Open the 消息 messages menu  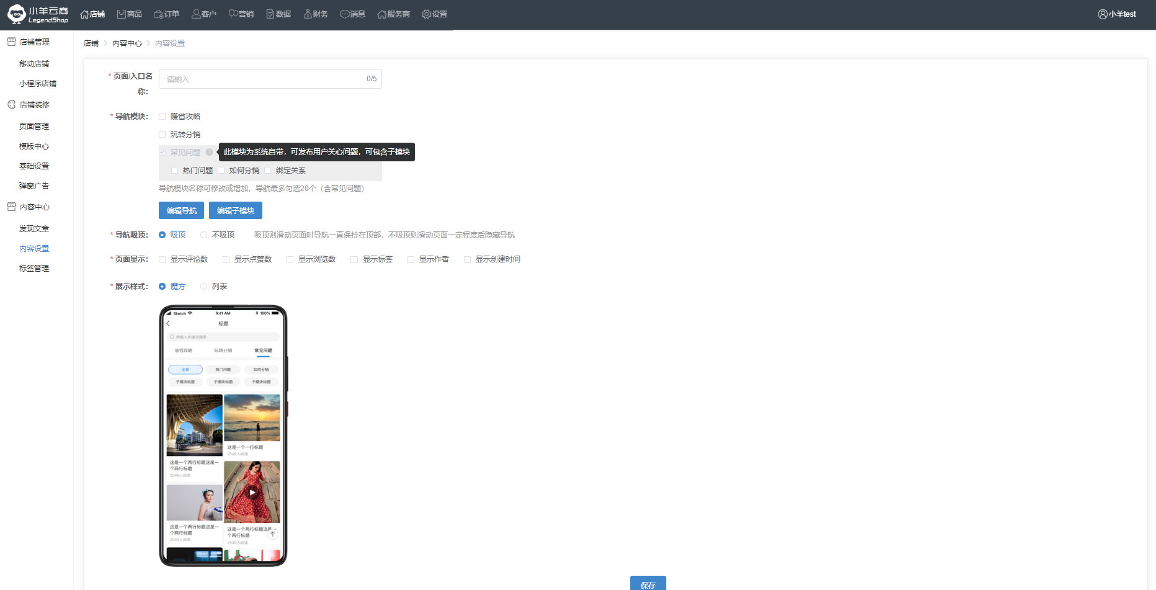352,14
